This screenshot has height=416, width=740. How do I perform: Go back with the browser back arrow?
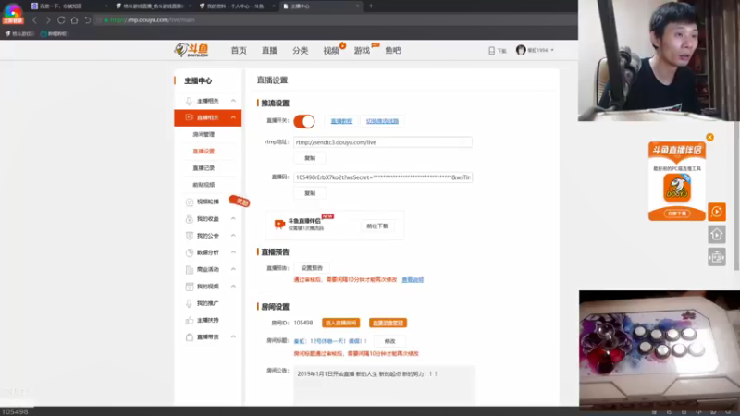[x=34, y=20]
